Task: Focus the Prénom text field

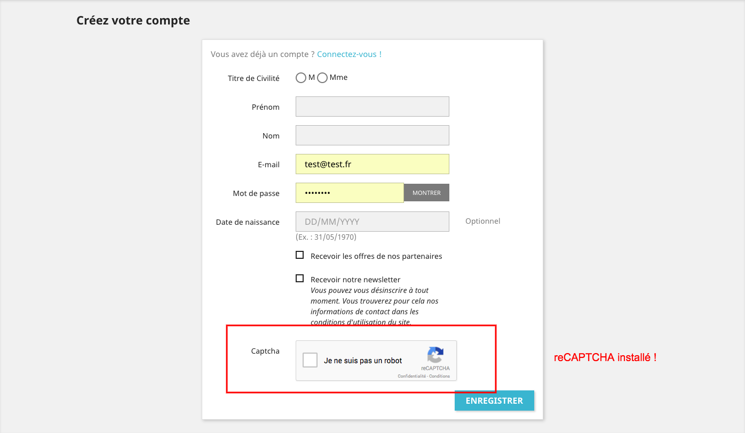Action: point(372,107)
